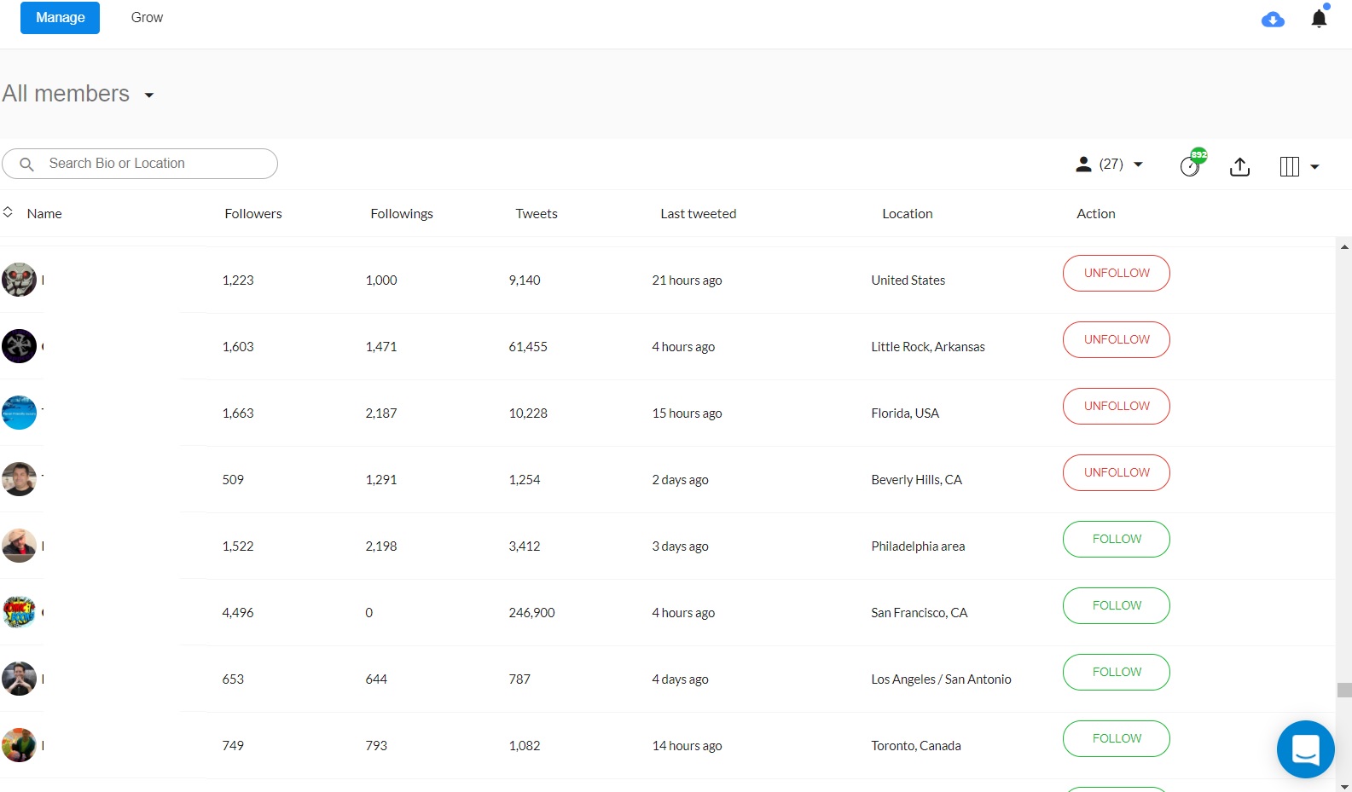Screen dimensions: 1352x792
Task: Click the export upload icon
Action: coord(1239,166)
